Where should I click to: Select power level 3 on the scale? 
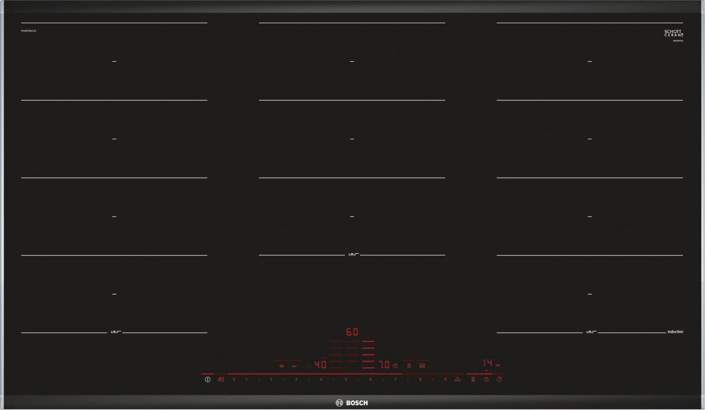click(296, 380)
